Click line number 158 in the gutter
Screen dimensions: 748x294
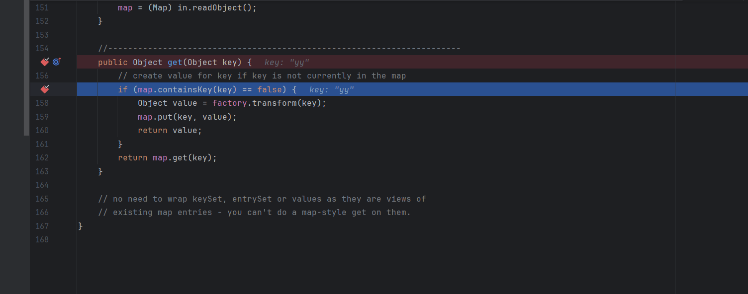click(x=42, y=103)
